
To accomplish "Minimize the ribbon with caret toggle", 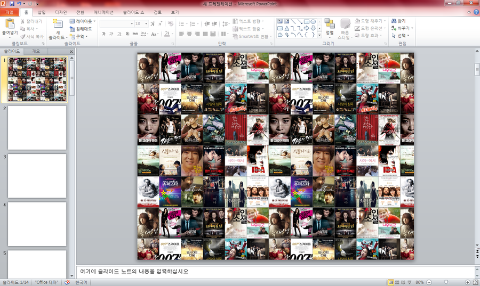I will click(469, 12).
